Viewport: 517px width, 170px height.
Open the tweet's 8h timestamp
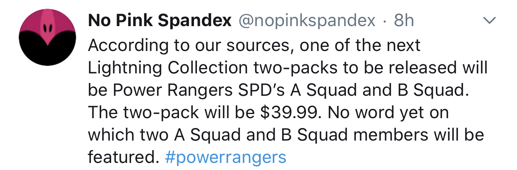403,21
